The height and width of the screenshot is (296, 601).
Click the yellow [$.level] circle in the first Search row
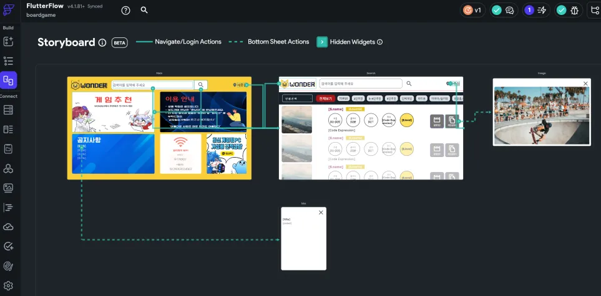[407, 120]
